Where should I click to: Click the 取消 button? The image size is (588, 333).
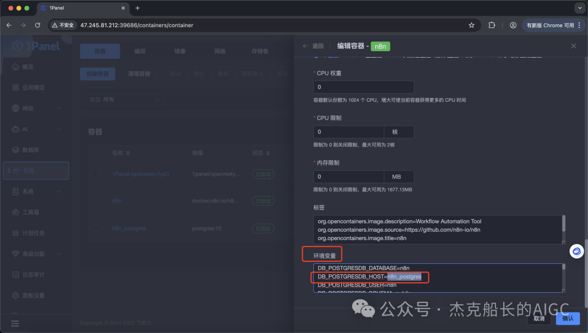point(539,318)
